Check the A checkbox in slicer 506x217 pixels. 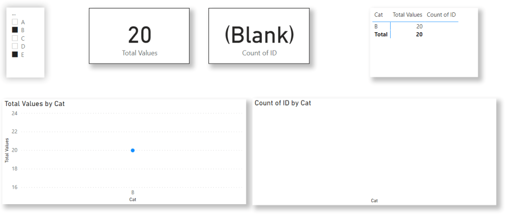[15, 22]
